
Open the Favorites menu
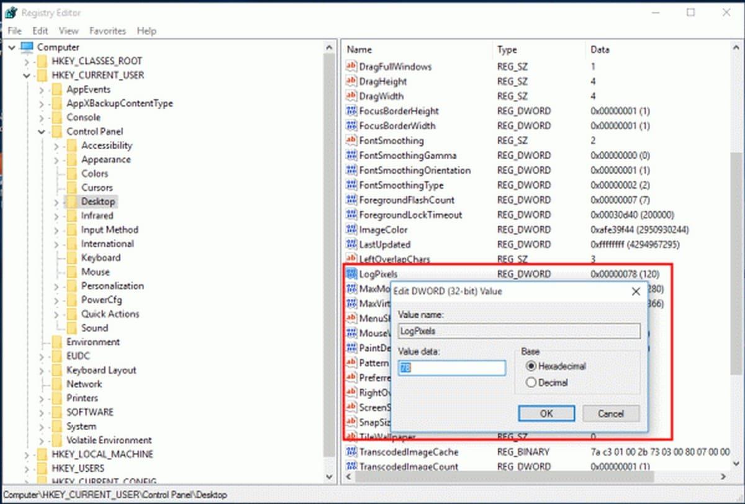click(x=107, y=30)
